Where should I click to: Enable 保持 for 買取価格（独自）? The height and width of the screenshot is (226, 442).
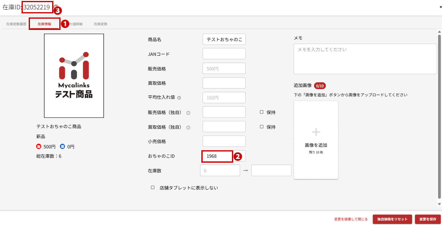pyautogui.click(x=262, y=127)
